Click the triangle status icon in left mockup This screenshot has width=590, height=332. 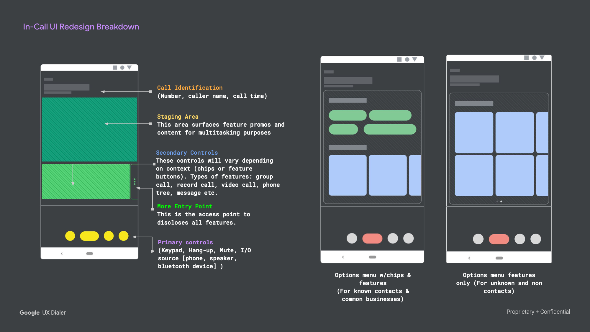point(129,68)
